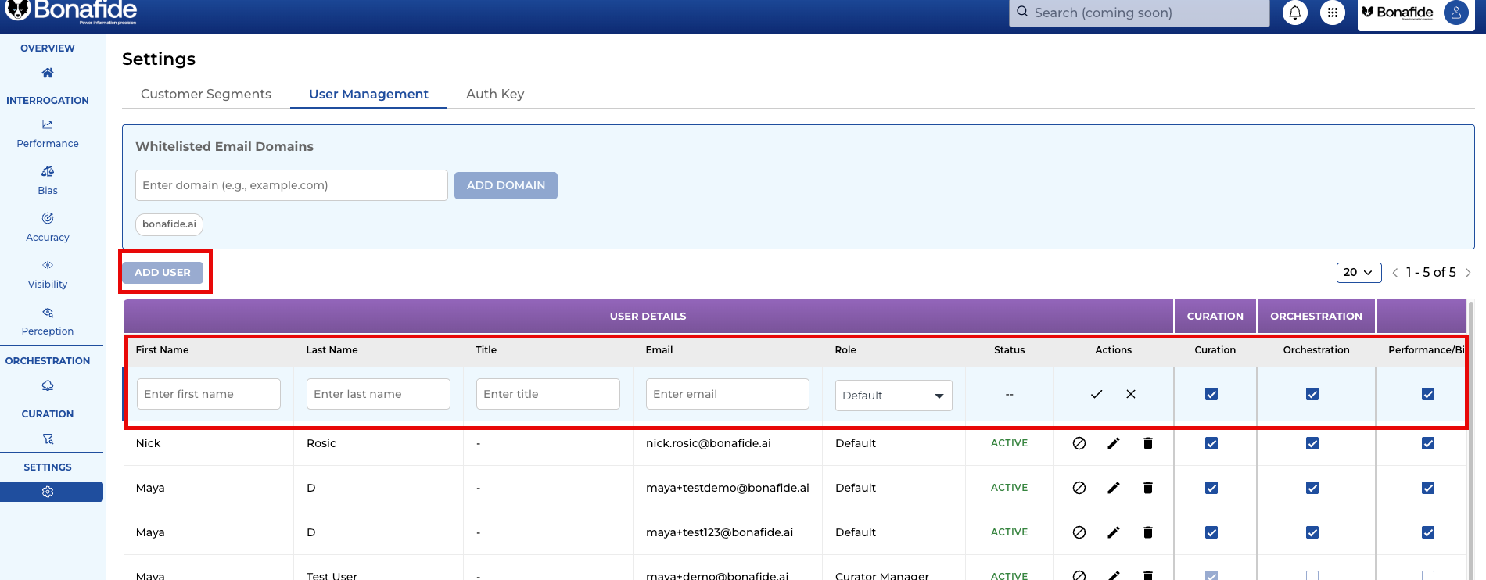
Task: Open the Accuracy target icon
Action: (x=48, y=219)
